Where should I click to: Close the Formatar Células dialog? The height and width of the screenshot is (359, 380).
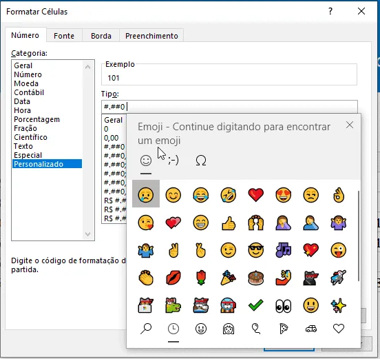pyautogui.click(x=361, y=11)
